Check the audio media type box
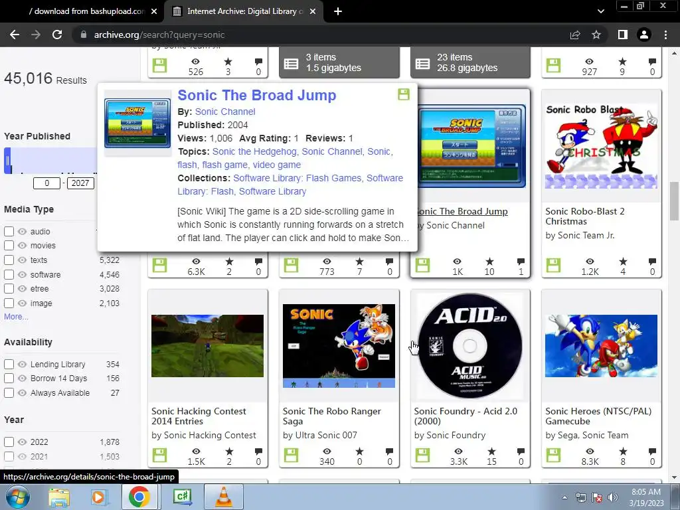This screenshot has height=510, width=680. click(9, 231)
